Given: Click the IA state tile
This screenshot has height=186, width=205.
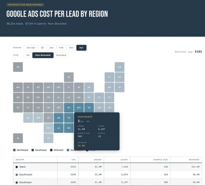Looking at the screenshot, I should pyautogui.click(x=58, y=98).
